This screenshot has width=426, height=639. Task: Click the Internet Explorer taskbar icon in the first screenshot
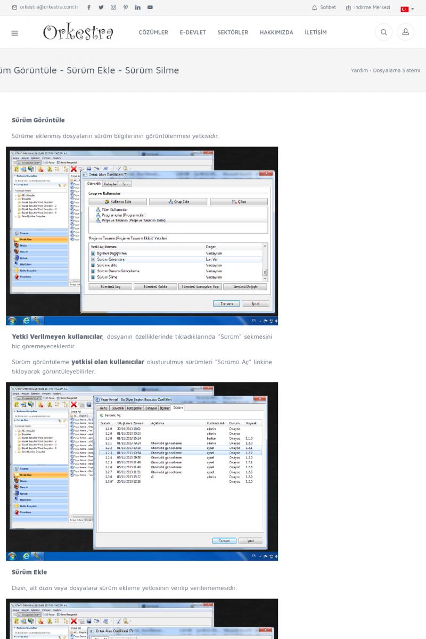[x=25, y=321]
